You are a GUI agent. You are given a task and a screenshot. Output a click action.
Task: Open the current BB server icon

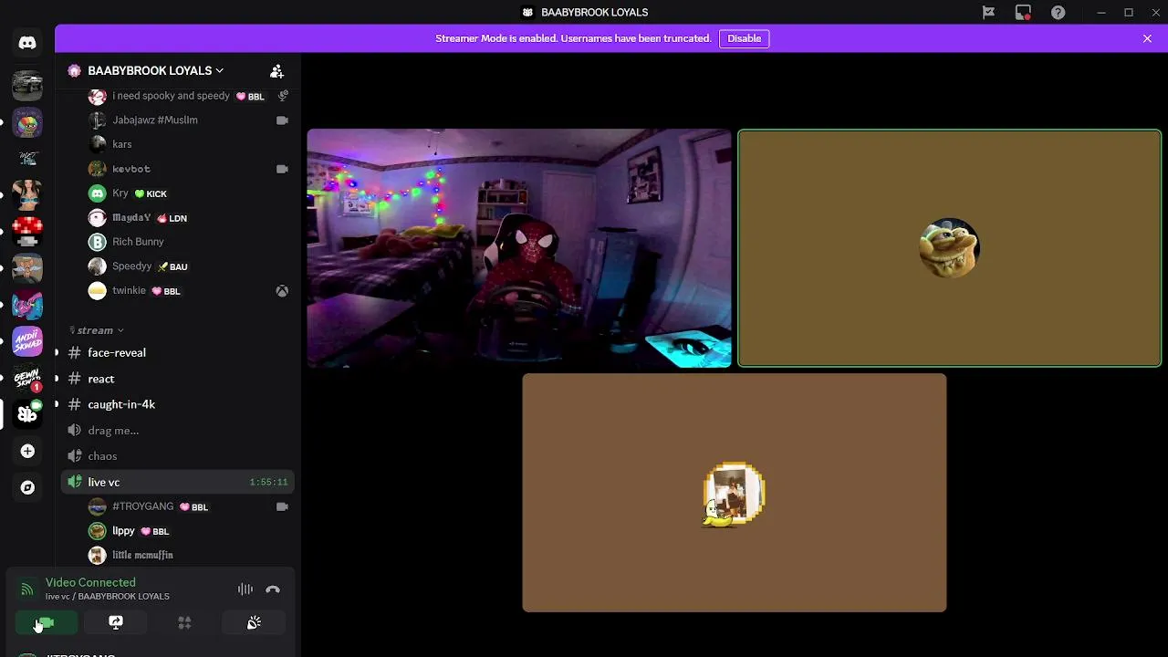click(27, 414)
